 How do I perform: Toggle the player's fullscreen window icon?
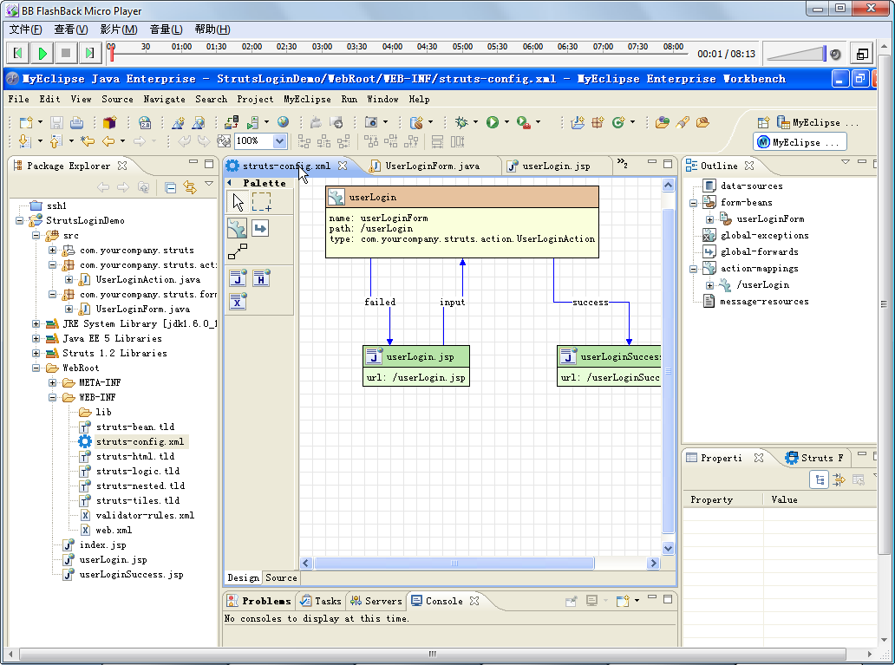pyautogui.click(x=862, y=55)
